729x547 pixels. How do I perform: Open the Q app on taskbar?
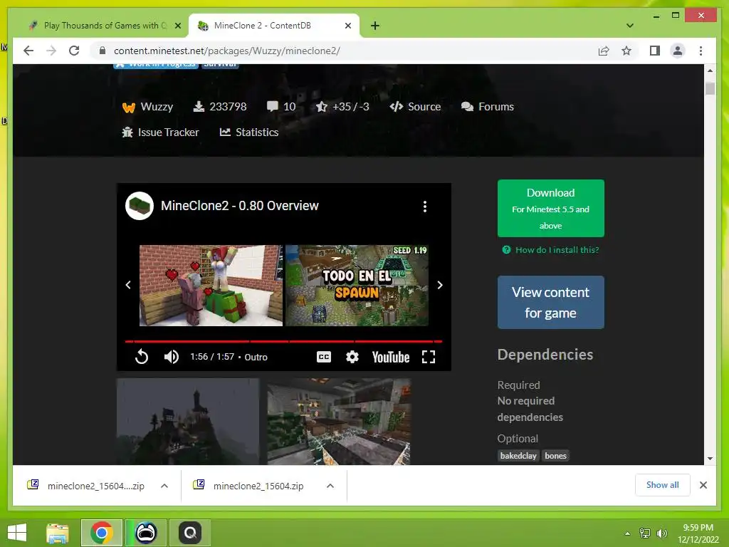pos(189,533)
